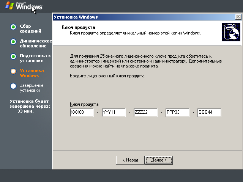This screenshot has height=182, width=243.
Task: Click the Введите лицензионный ключ продукта text
Action: tap(107, 76)
